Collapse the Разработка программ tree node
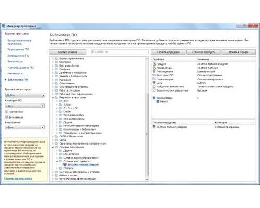Image resolution: width=260 pixels, height=208 pixels. coord(53,98)
